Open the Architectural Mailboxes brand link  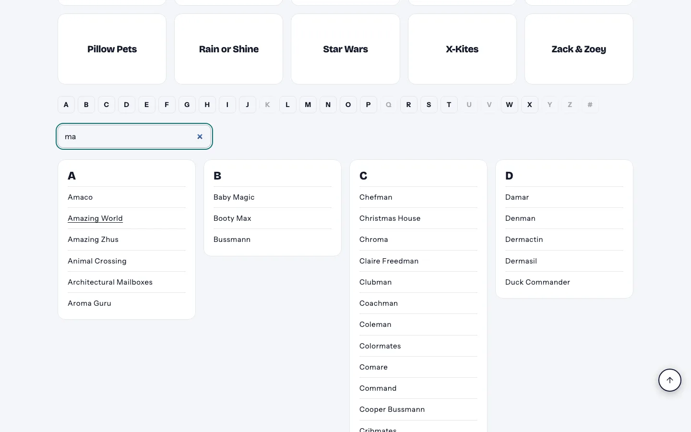[x=110, y=282]
